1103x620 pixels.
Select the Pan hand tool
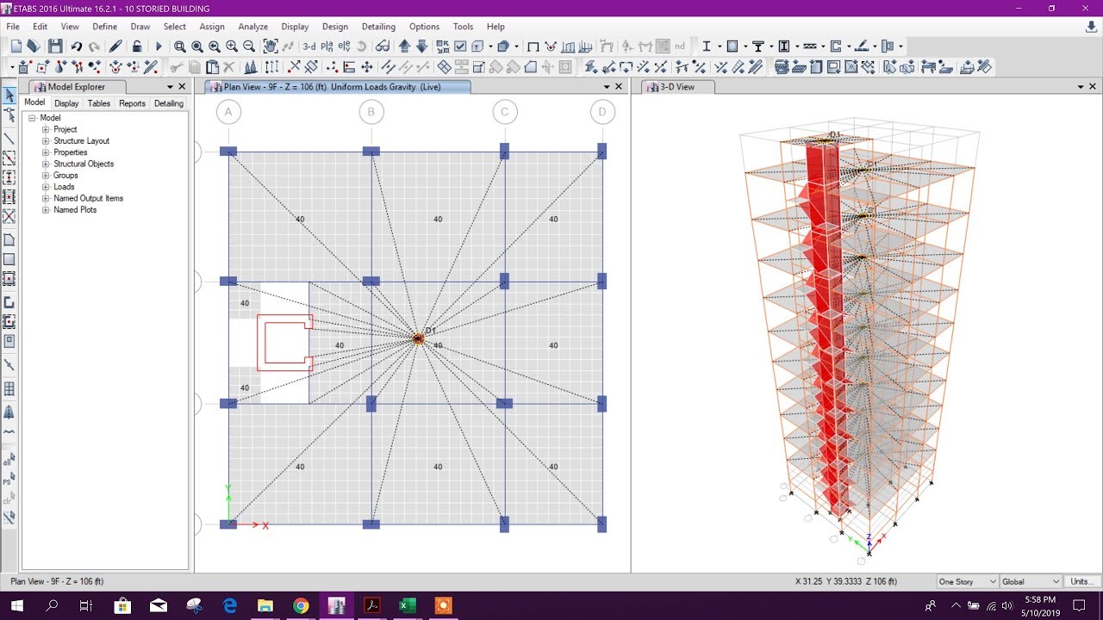[271, 46]
